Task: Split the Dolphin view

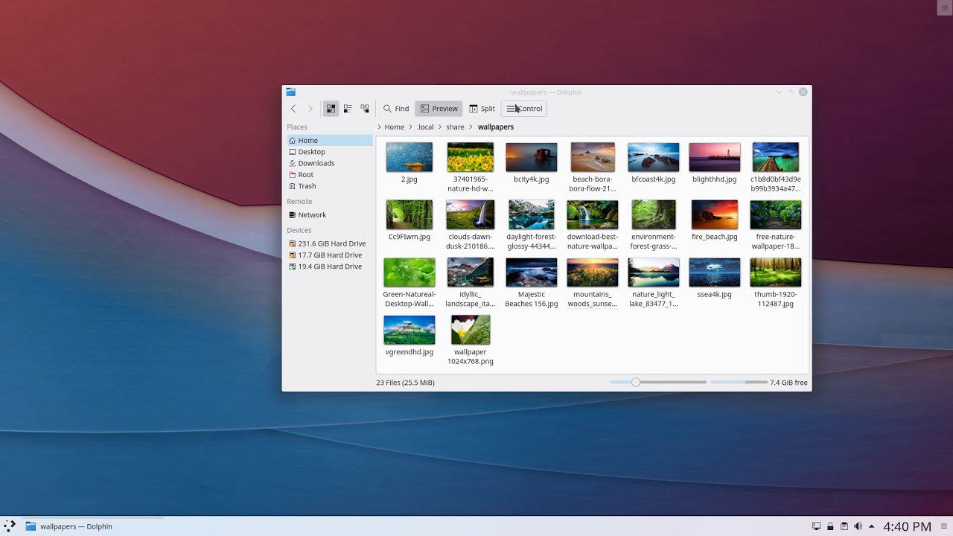Action: pyautogui.click(x=482, y=109)
